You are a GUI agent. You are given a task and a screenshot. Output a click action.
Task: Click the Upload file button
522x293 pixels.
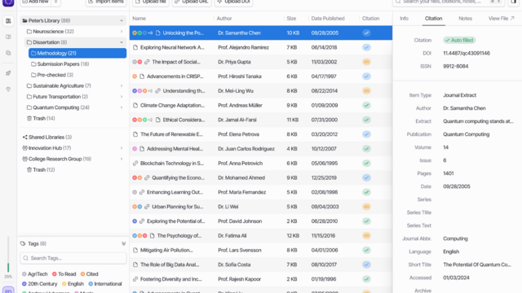point(151,2)
